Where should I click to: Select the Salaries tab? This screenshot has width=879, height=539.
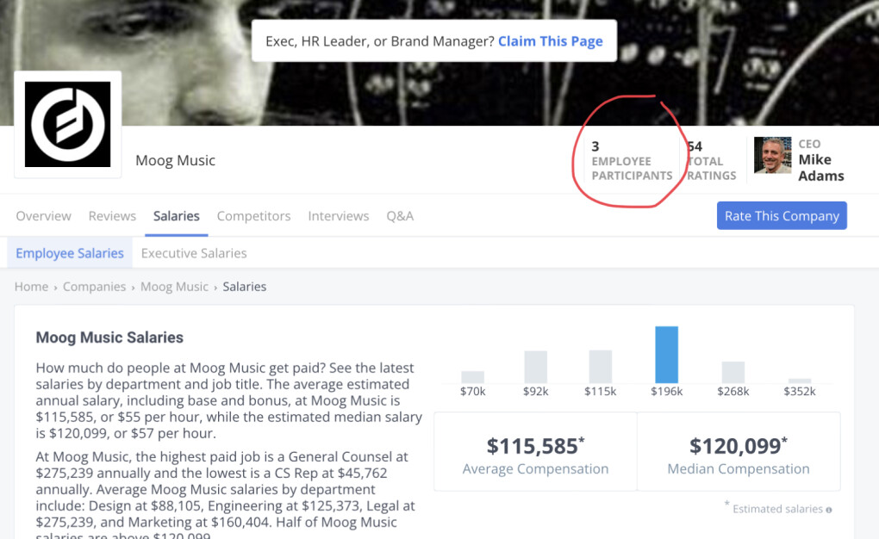pos(177,216)
